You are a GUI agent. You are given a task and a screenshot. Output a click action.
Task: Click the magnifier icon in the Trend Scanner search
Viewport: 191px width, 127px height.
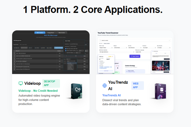point(101,40)
